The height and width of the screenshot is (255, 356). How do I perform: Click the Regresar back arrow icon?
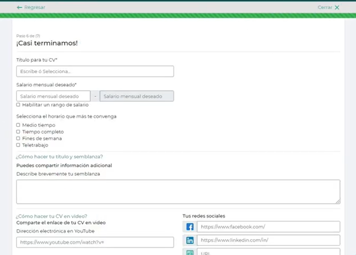tap(19, 7)
